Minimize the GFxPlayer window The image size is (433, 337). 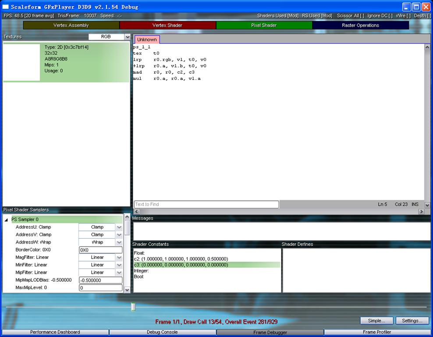[x=407, y=7]
